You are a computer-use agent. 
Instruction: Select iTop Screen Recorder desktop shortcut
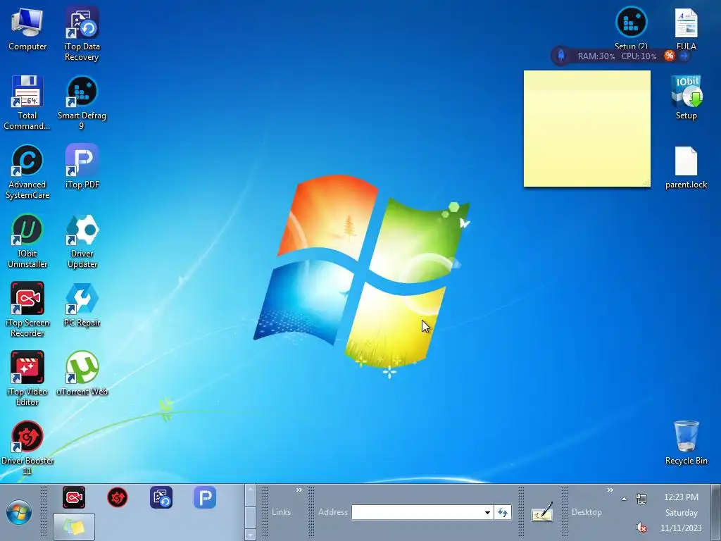(x=27, y=310)
